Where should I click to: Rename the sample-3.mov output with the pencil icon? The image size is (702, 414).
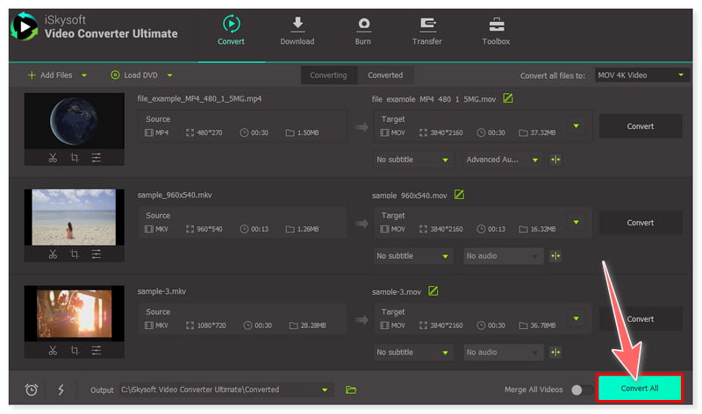[x=433, y=291]
